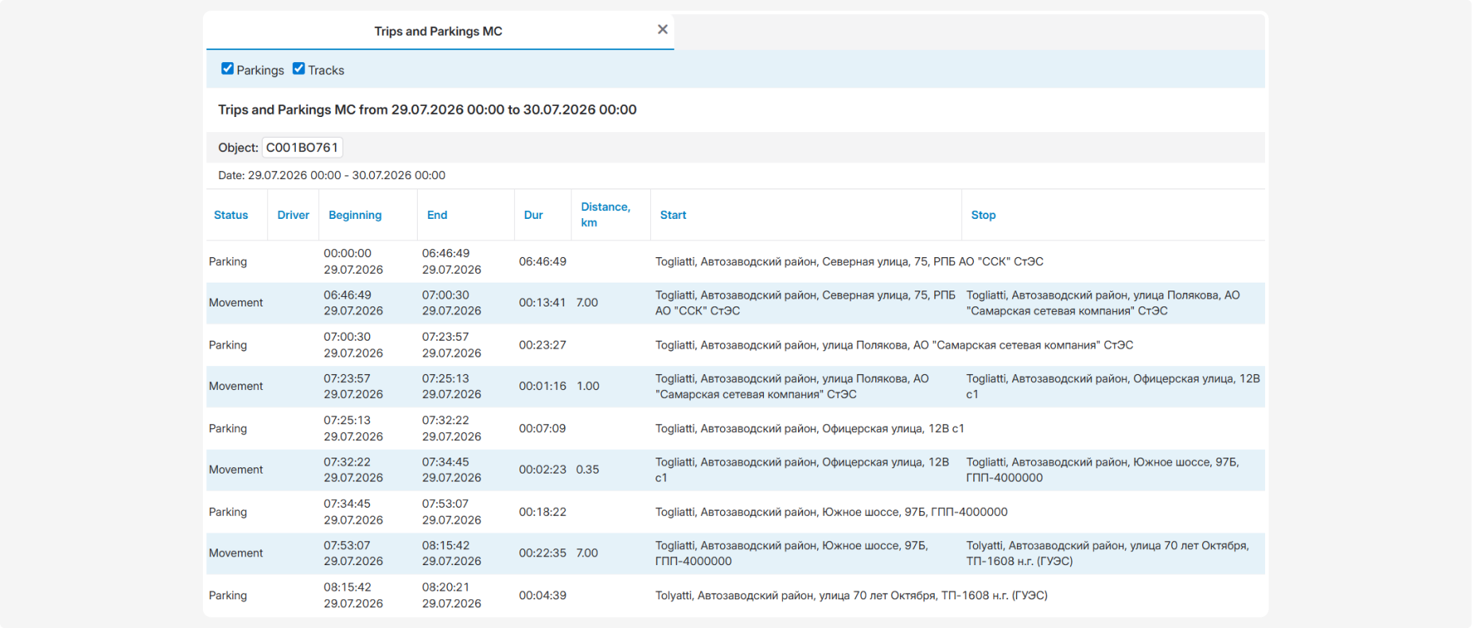Select Parking row starting 00:00:00
Viewport: 1472px width, 628px height.
click(735, 262)
